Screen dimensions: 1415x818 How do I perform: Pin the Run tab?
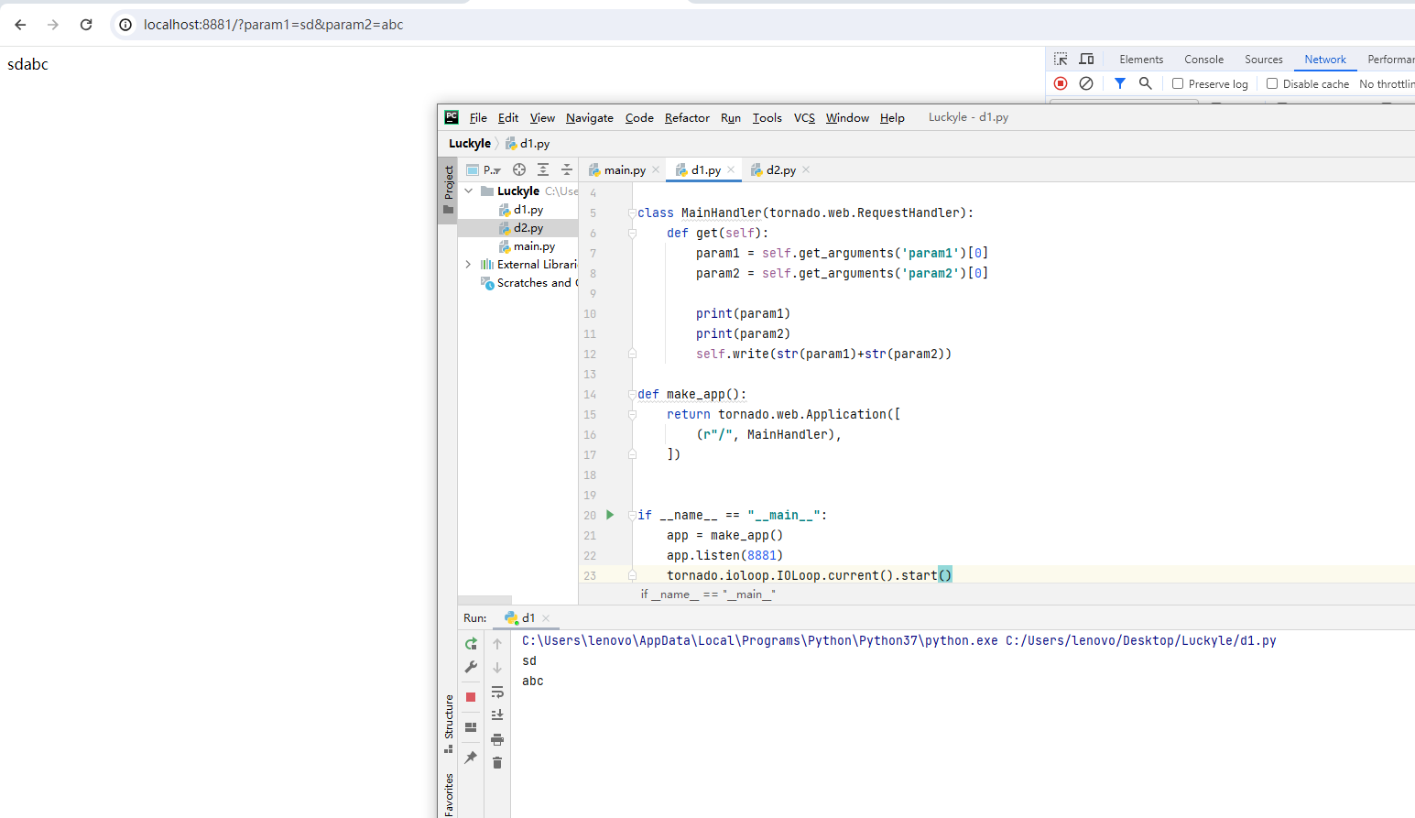471,758
